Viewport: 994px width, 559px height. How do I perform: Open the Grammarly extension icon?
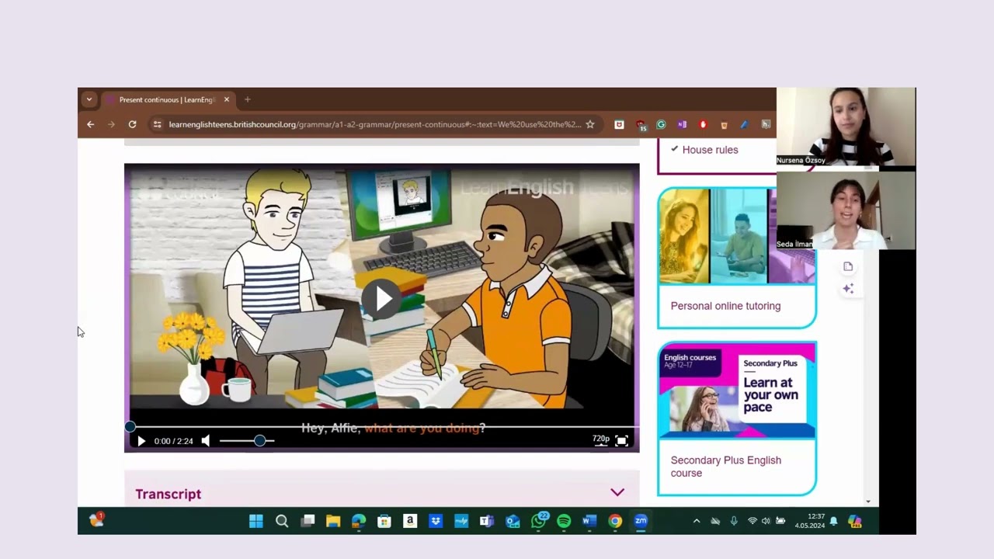click(661, 124)
